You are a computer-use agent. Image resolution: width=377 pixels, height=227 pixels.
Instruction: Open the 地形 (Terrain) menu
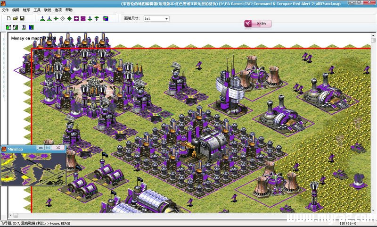tap(26, 10)
